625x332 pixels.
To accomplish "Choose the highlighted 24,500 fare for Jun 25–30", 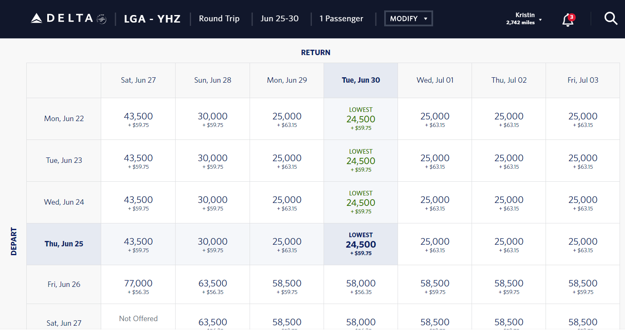I will (361, 244).
